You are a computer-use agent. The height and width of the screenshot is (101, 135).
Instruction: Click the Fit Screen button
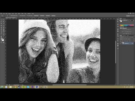(x=42, y=16)
